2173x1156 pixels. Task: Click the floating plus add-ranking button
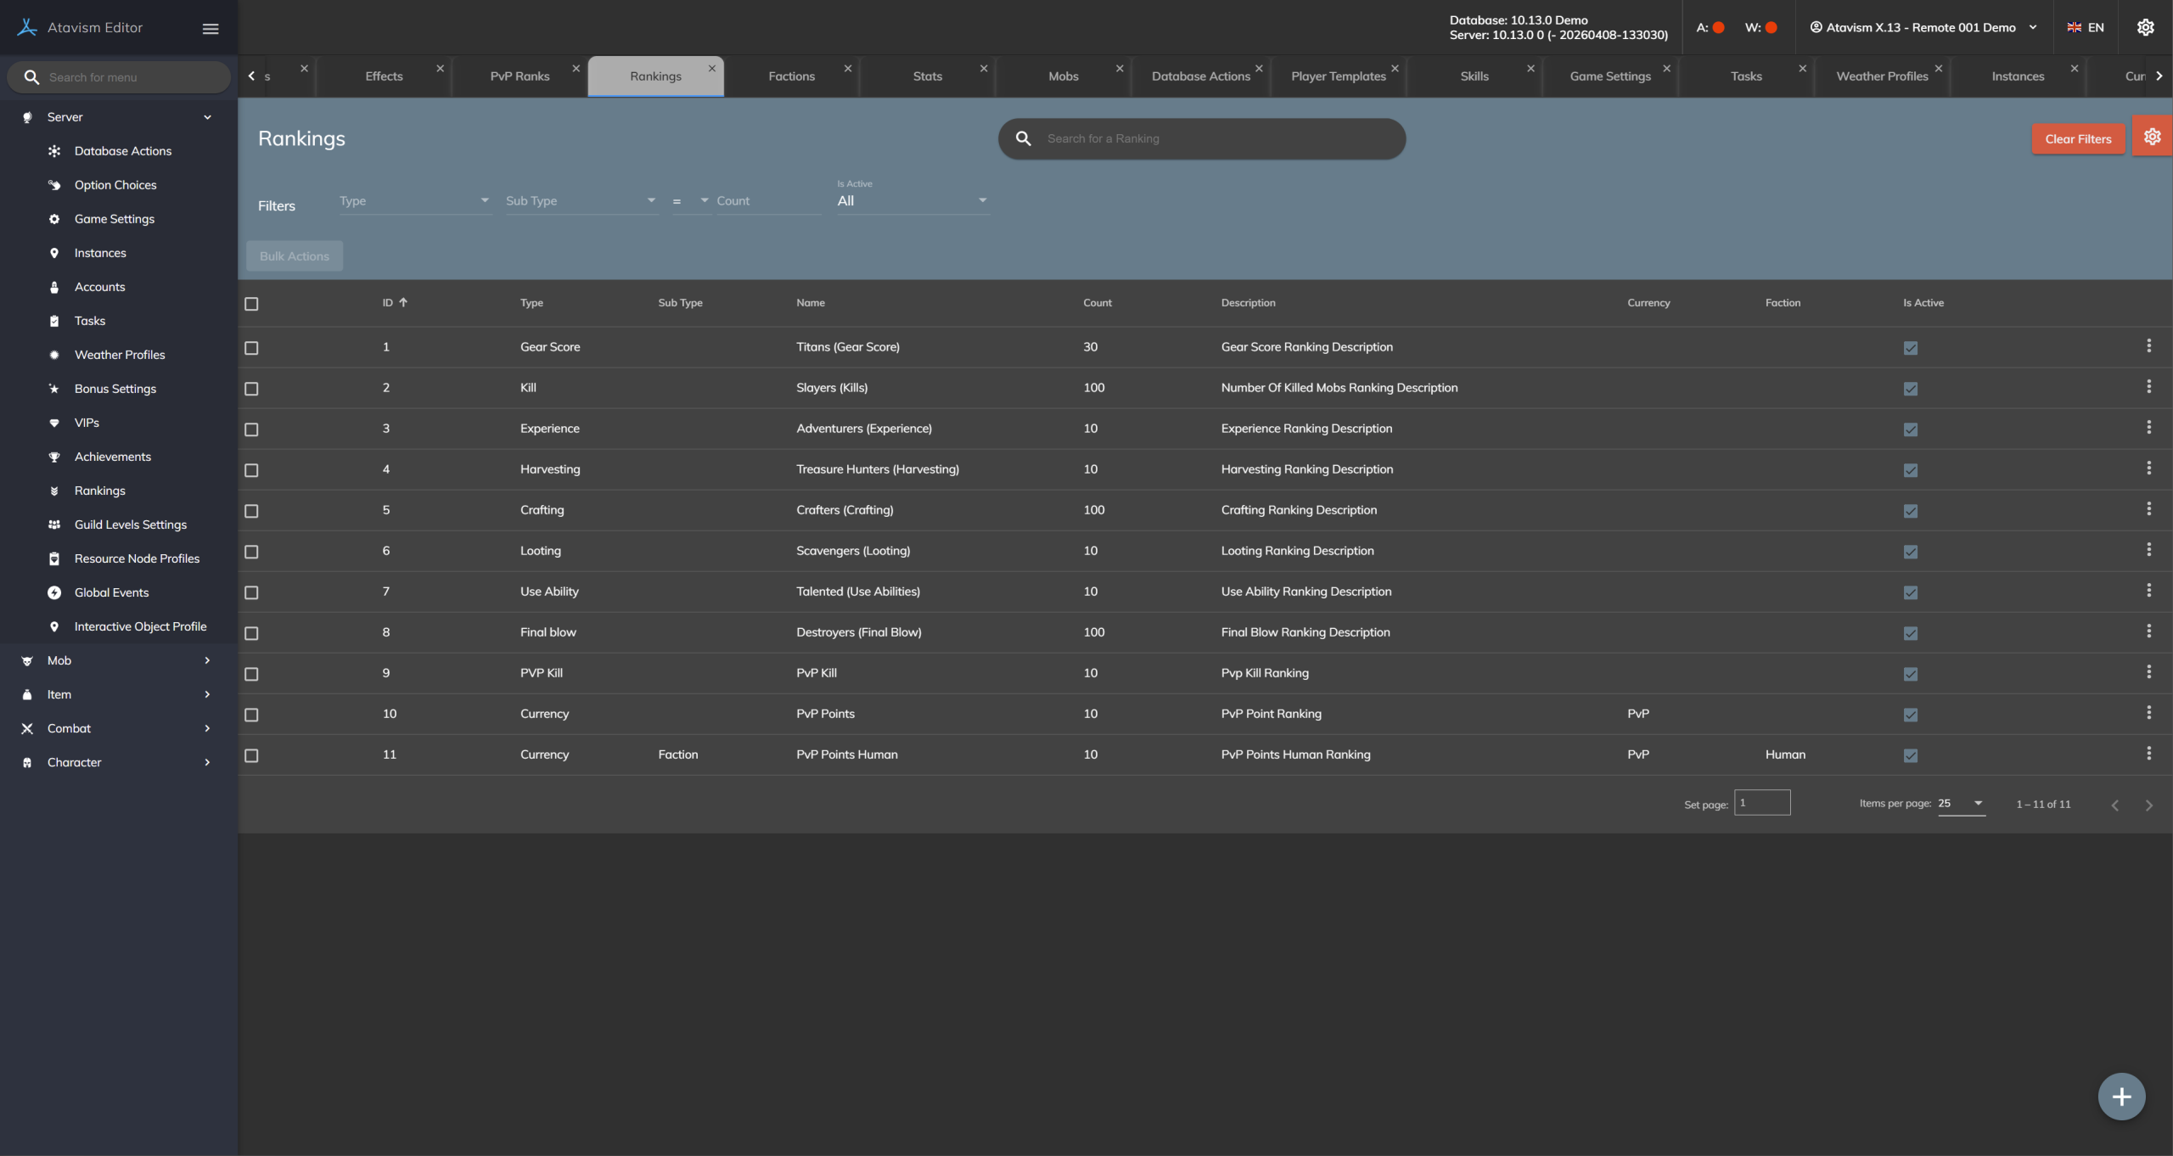(2121, 1097)
